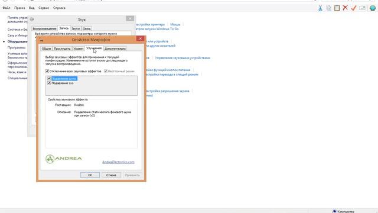The image size is (378, 213).
Task: Open the Файл menu
Action: point(6,8)
